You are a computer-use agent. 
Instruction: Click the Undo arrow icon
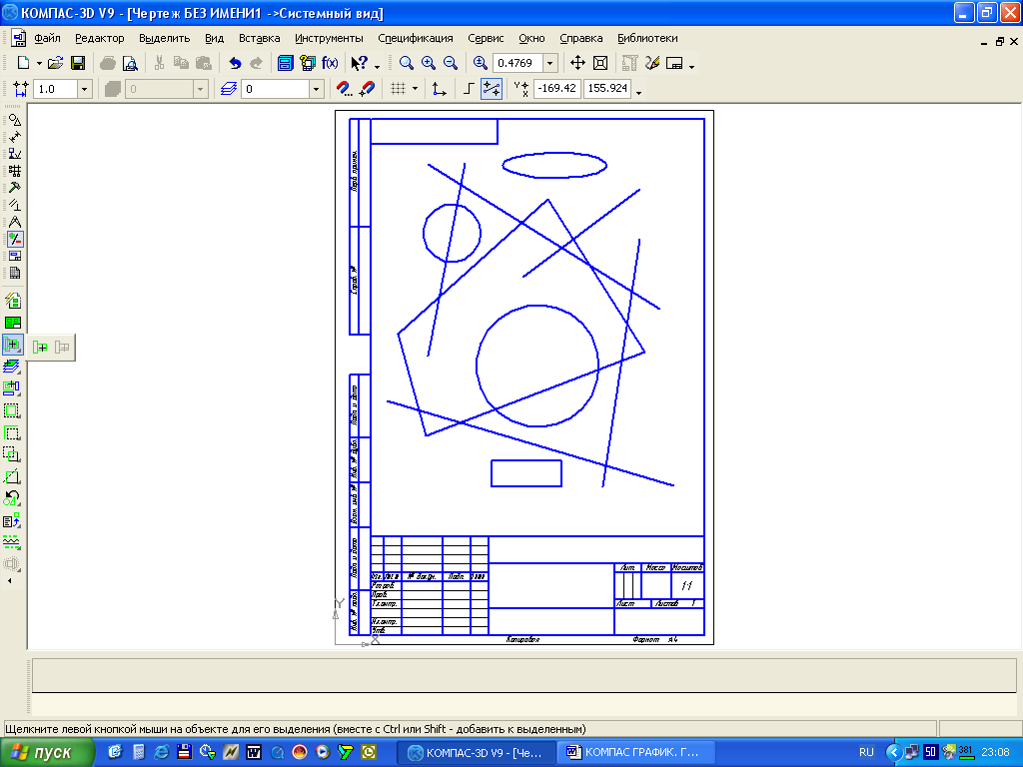click(x=235, y=63)
